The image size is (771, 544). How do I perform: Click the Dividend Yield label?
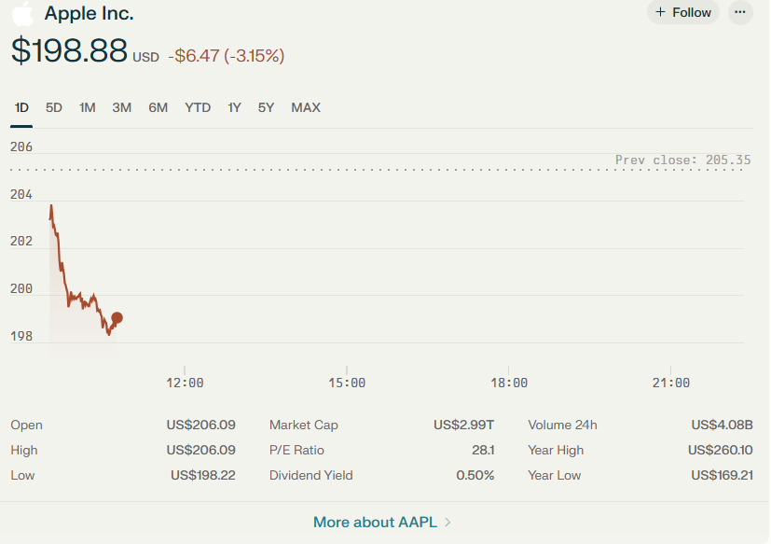(310, 475)
